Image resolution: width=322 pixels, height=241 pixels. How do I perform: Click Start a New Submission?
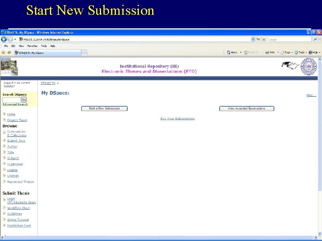pyautogui.click(x=104, y=108)
